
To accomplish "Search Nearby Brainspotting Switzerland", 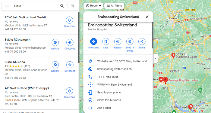I will (x=118, y=43).
